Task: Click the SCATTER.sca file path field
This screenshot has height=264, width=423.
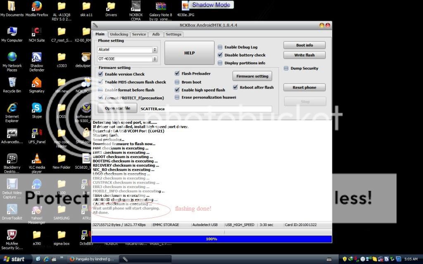Action: click(x=205, y=109)
